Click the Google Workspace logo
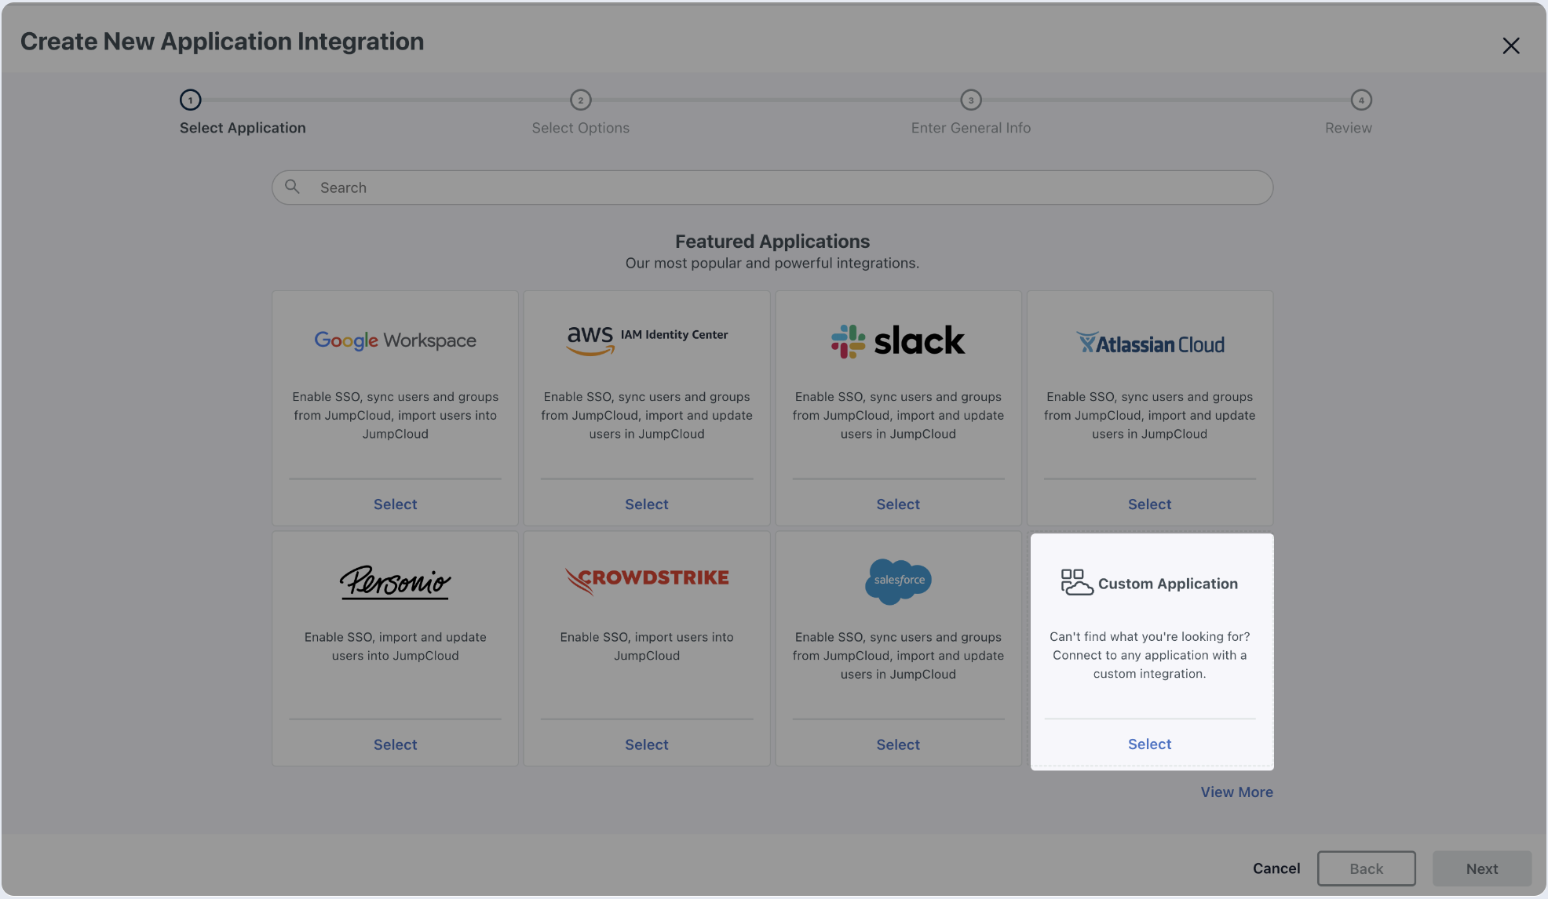The width and height of the screenshot is (1548, 899). click(x=395, y=340)
